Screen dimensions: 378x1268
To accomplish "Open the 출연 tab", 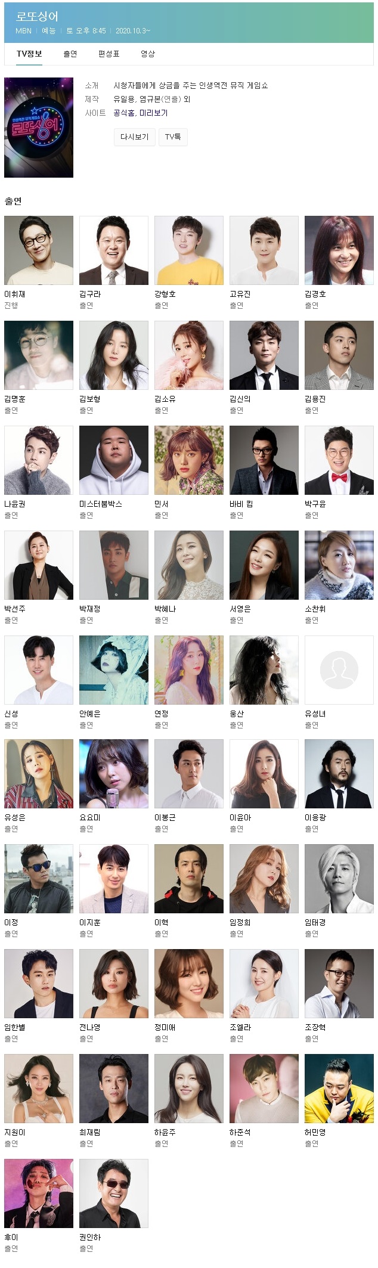I will [70, 54].
